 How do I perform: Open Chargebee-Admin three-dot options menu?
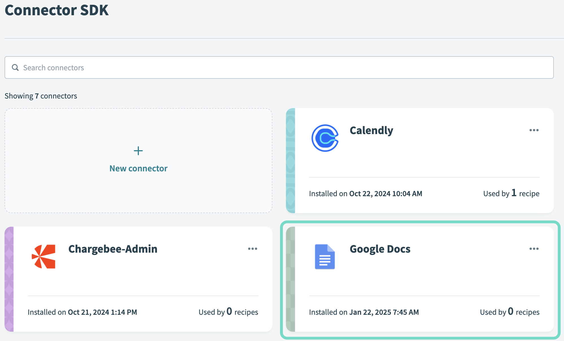pos(252,249)
